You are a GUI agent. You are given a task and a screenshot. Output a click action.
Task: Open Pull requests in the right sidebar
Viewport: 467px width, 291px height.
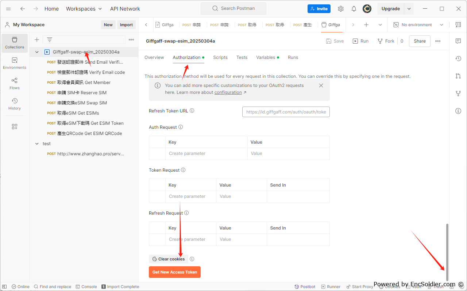click(458, 76)
